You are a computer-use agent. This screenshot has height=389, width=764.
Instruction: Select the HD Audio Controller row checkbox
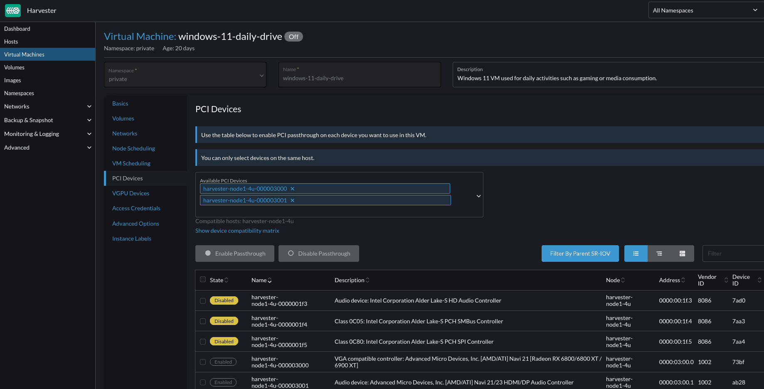pos(203,301)
